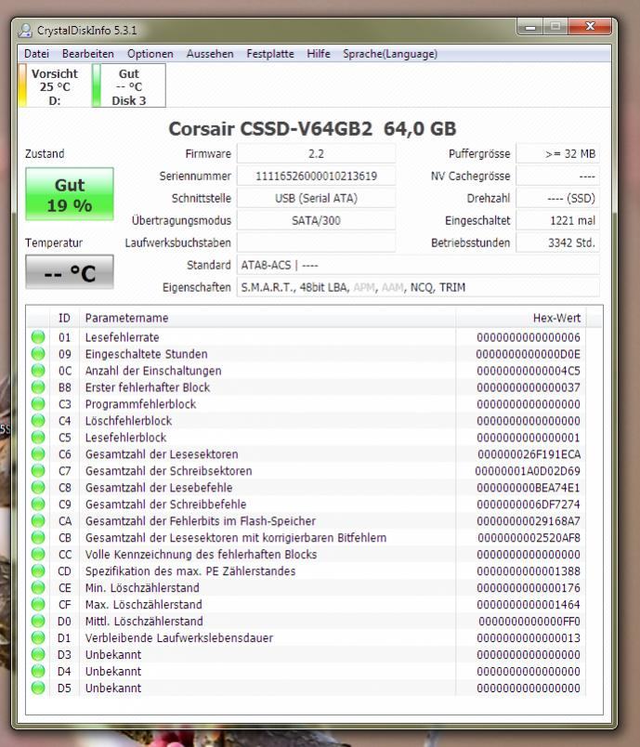Screen dimensions: 640x747
Task: Click the green status icon for Min. Löschzählerstand
Action: click(38, 587)
